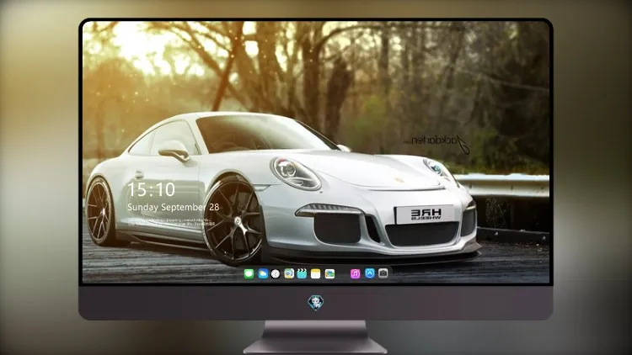Launch the teal clapperboard video app
This screenshot has height=355, width=632.
(302, 273)
